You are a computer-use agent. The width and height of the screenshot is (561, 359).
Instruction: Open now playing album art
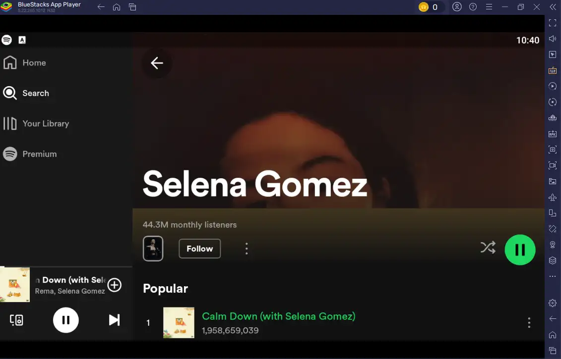coord(15,285)
